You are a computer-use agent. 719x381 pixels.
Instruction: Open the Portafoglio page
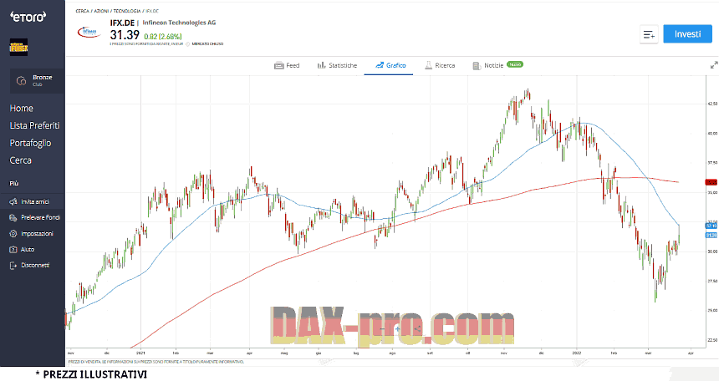point(30,143)
